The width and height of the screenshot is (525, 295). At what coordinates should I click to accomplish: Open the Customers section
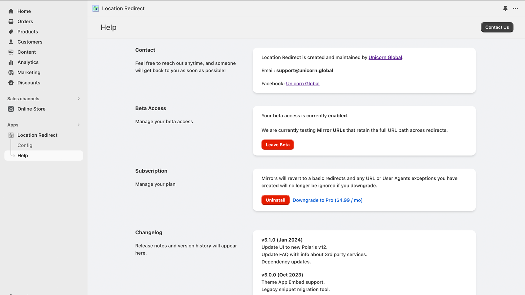click(x=30, y=42)
